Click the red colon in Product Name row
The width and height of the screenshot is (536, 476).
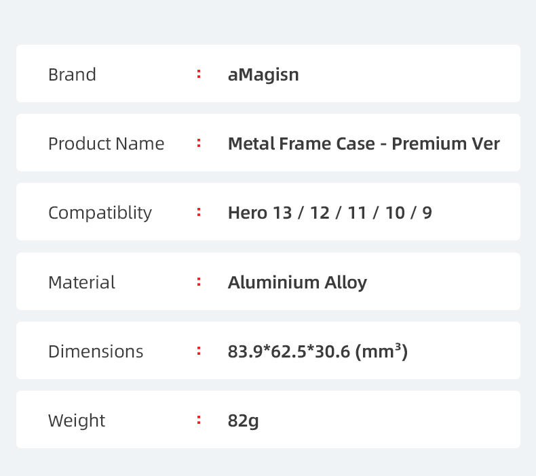[x=199, y=143]
